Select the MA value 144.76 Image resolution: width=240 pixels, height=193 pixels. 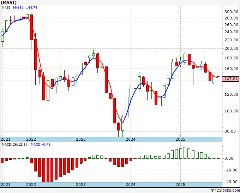[x=31, y=8]
